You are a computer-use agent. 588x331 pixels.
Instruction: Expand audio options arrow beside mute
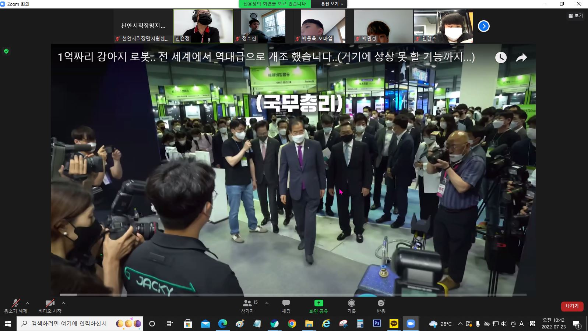[x=28, y=303]
